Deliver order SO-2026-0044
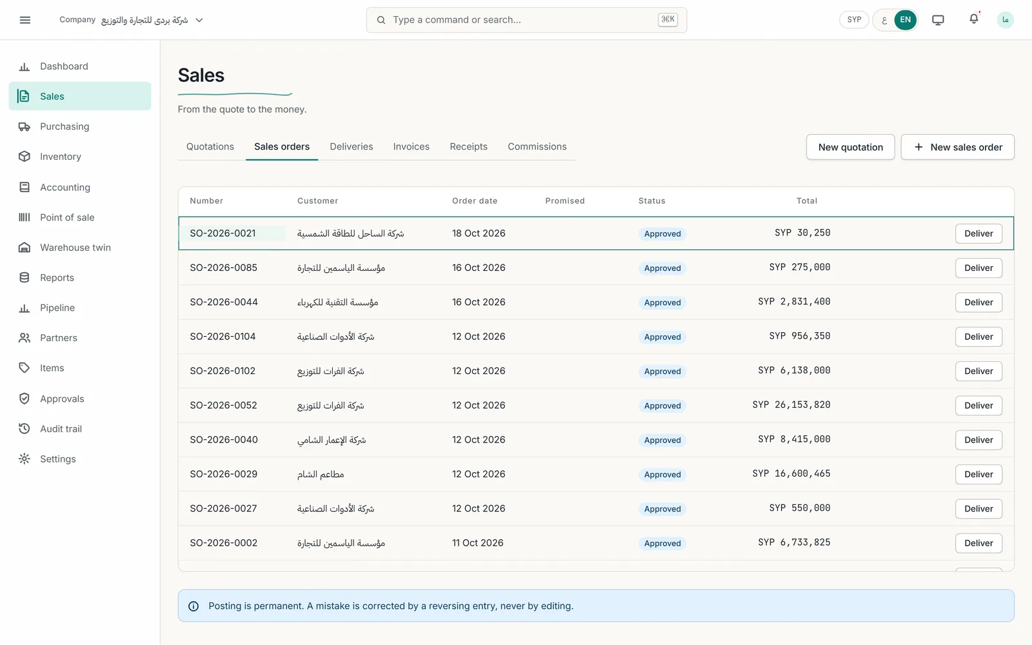1032x645 pixels. pyautogui.click(x=978, y=303)
